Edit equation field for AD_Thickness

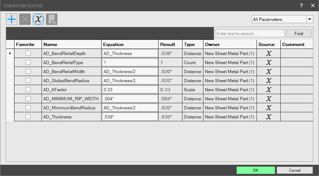click(130, 117)
